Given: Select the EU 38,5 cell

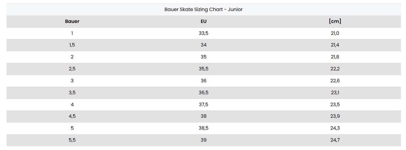Looking at the screenshot, I should pyautogui.click(x=203, y=128).
